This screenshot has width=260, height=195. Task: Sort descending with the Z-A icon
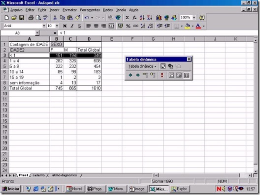click(150, 18)
